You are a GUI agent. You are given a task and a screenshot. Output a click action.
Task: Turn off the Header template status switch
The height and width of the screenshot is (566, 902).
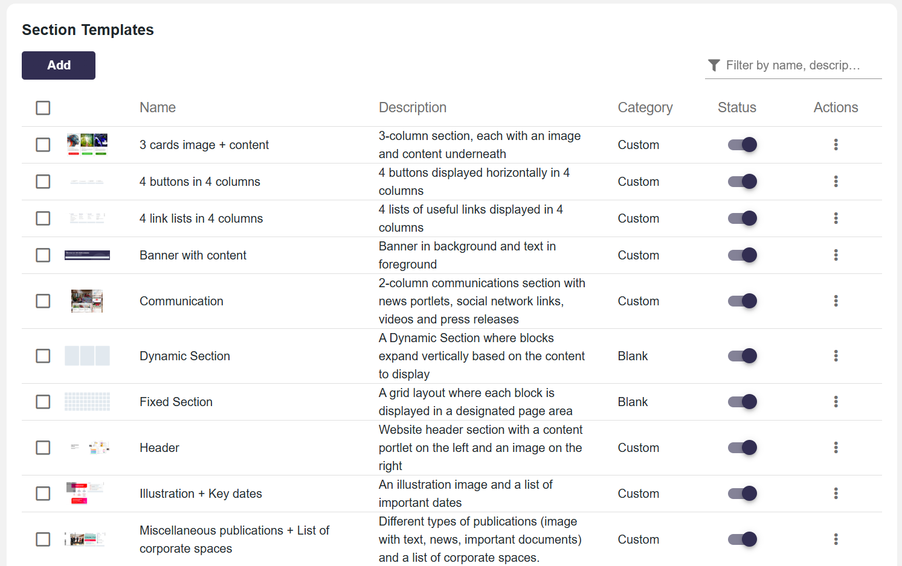(742, 448)
